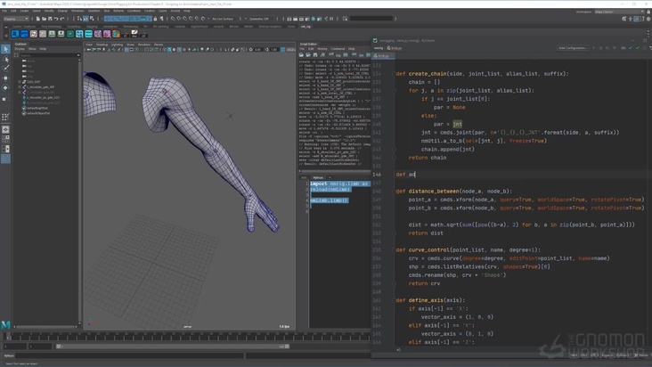Image resolution: width=652 pixels, height=367 pixels.
Task: Click the Outliner search field
Action: click(x=48, y=55)
